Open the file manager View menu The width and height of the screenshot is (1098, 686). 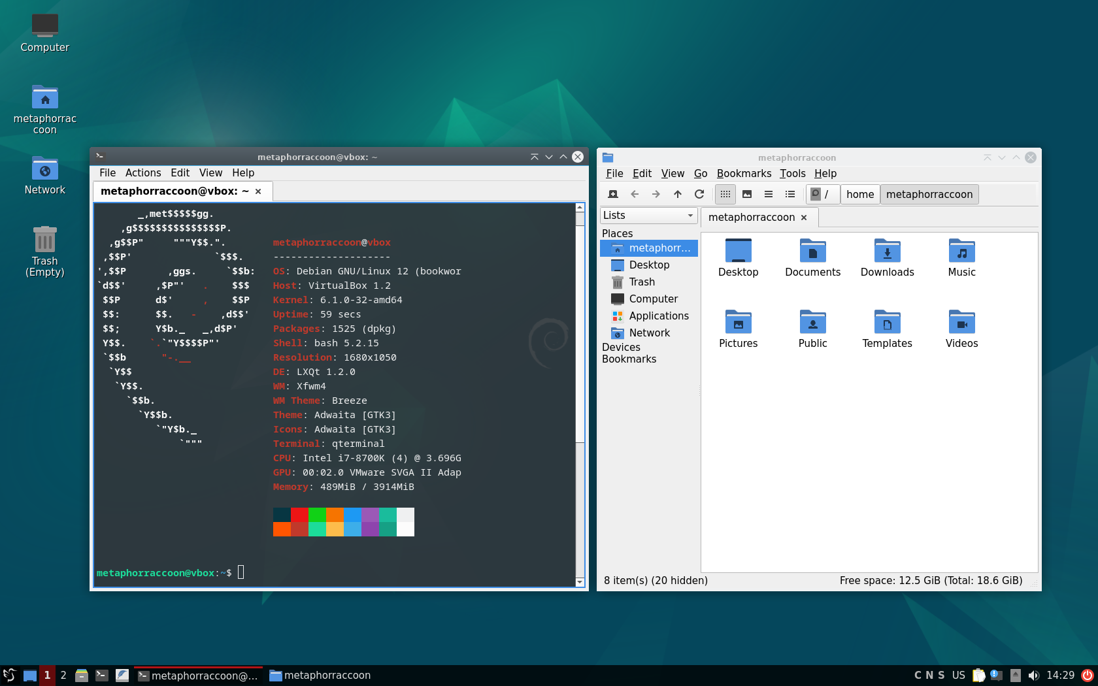673,174
